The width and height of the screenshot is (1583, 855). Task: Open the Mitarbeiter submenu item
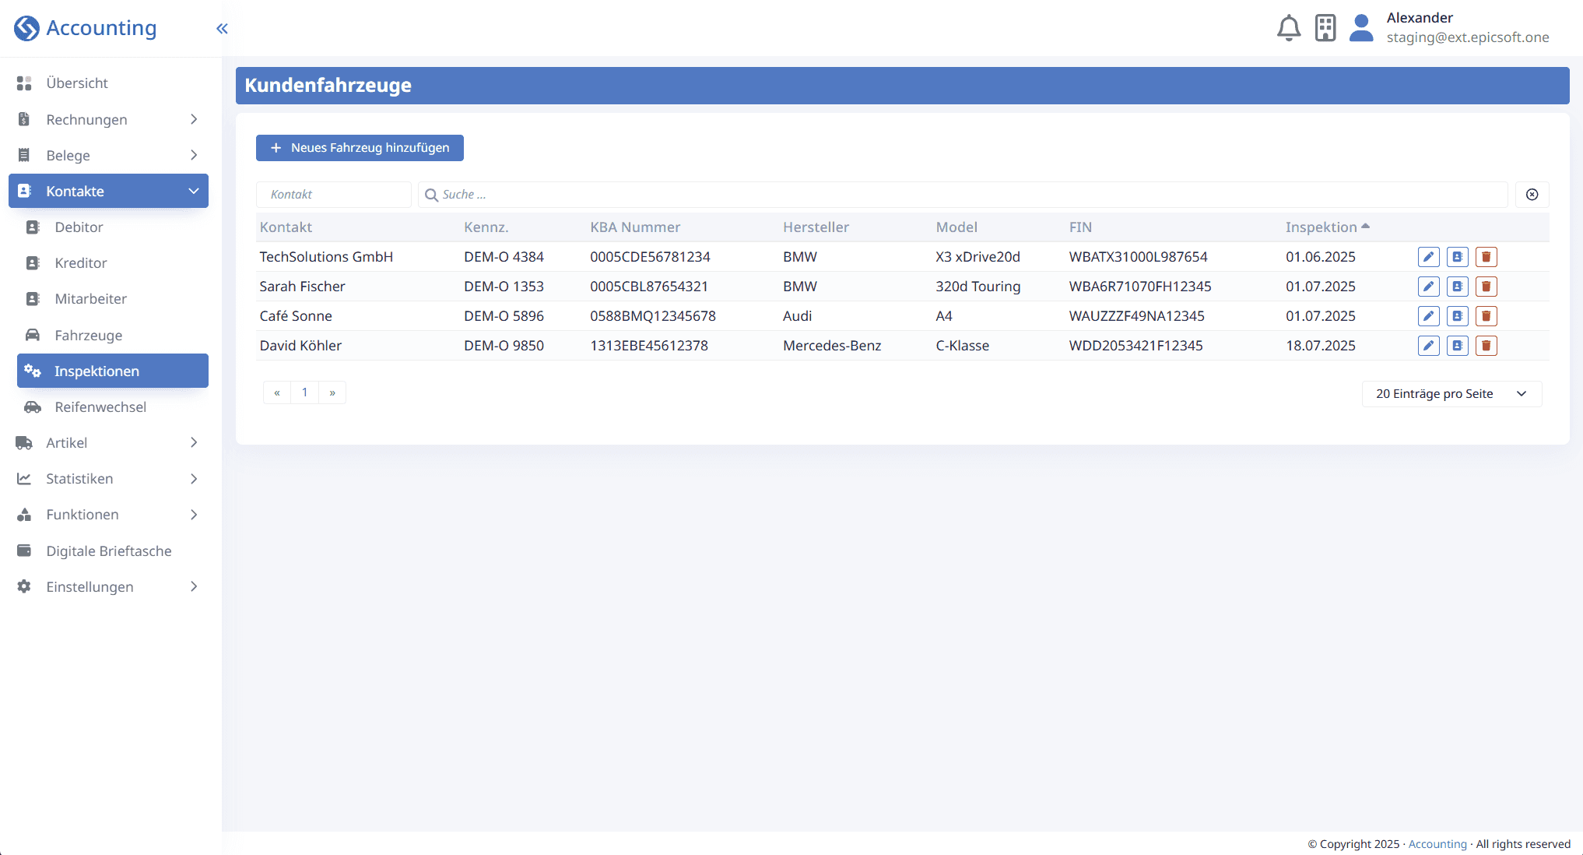113,298
